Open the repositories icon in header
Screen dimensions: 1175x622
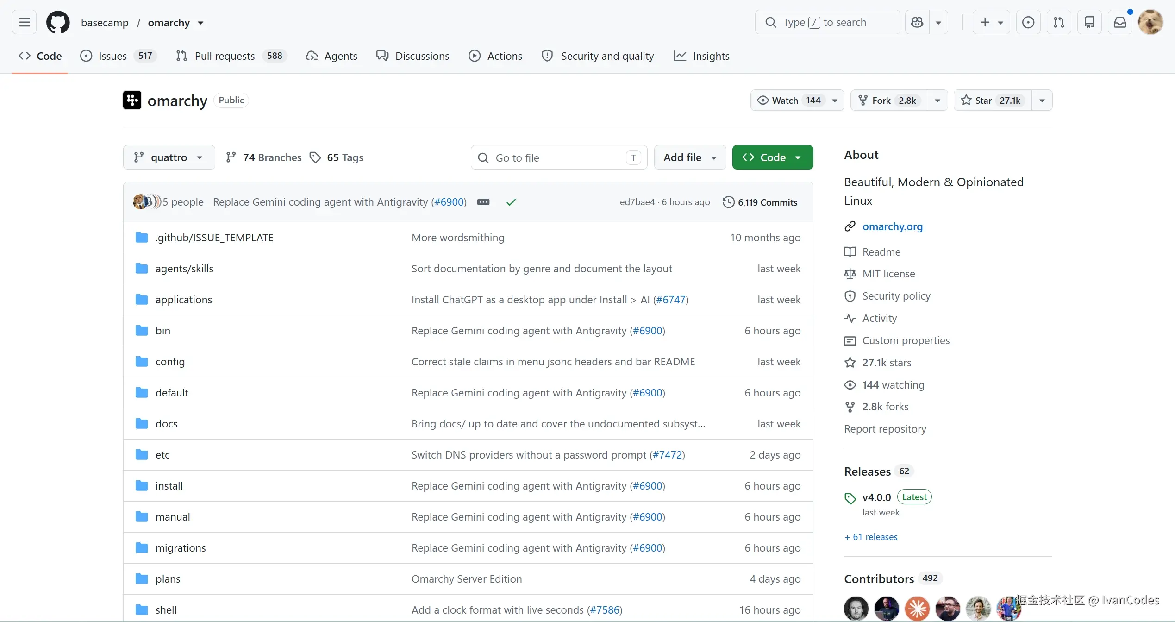pos(1089,22)
